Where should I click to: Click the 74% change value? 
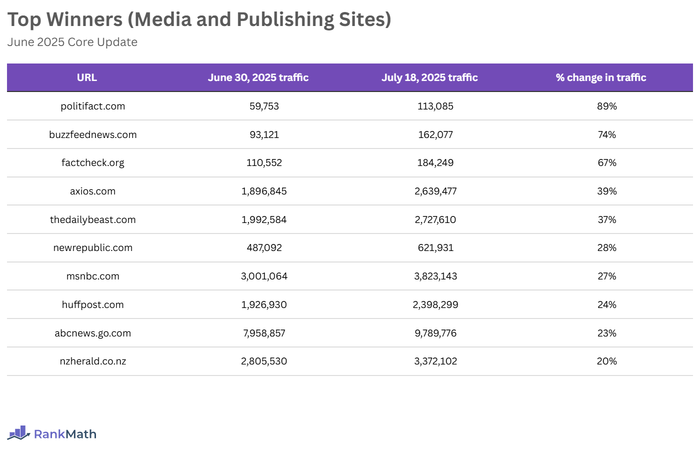click(607, 134)
